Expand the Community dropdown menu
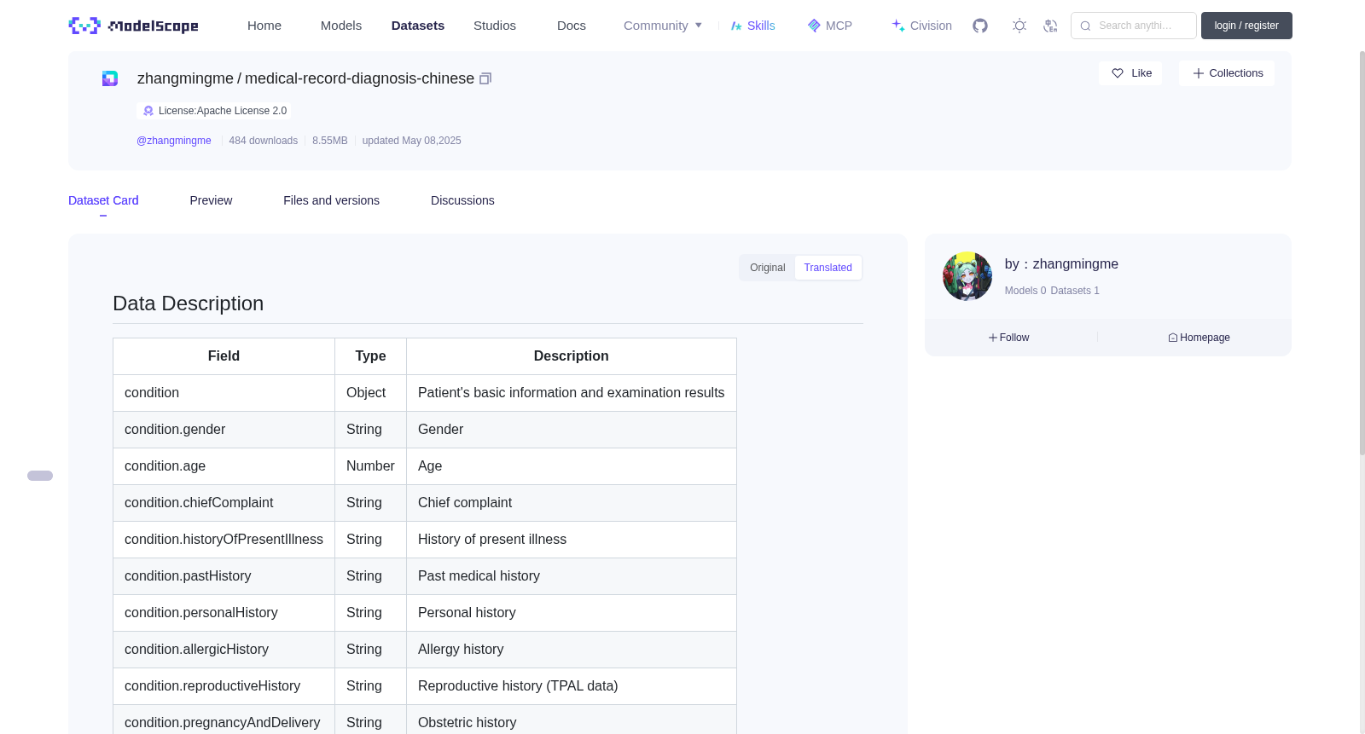The height and width of the screenshot is (734, 1365). (x=663, y=26)
